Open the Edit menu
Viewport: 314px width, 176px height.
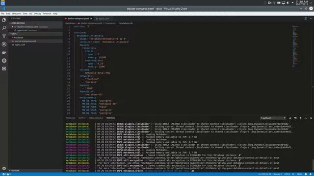point(8,14)
